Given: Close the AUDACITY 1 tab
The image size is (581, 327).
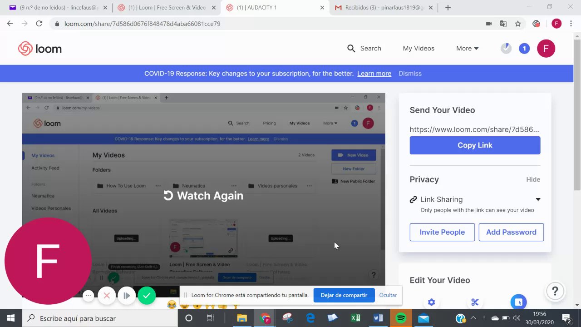Looking at the screenshot, I should pos(322,8).
